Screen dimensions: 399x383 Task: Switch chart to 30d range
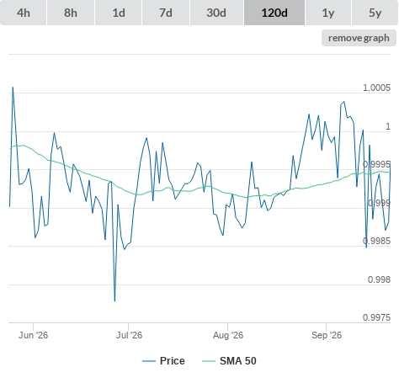pos(216,13)
